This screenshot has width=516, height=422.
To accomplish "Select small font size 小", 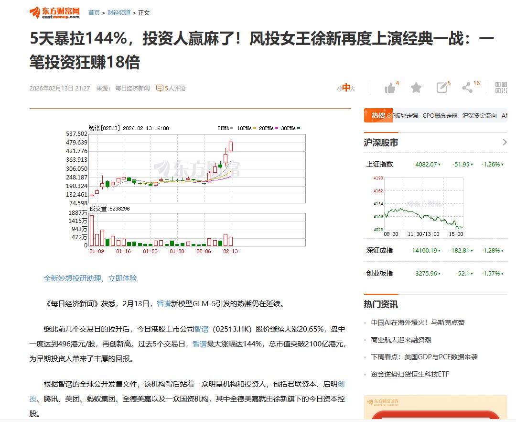I will point(339,89).
